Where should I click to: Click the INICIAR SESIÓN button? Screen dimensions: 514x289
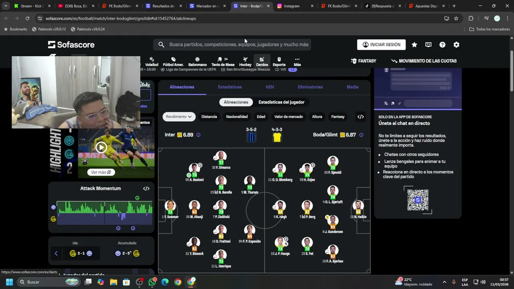click(x=381, y=45)
